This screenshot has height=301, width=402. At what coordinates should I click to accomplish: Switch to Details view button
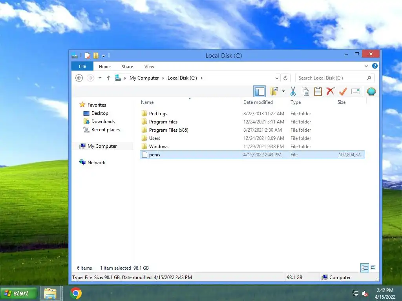pyautogui.click(x=365, y=268)
